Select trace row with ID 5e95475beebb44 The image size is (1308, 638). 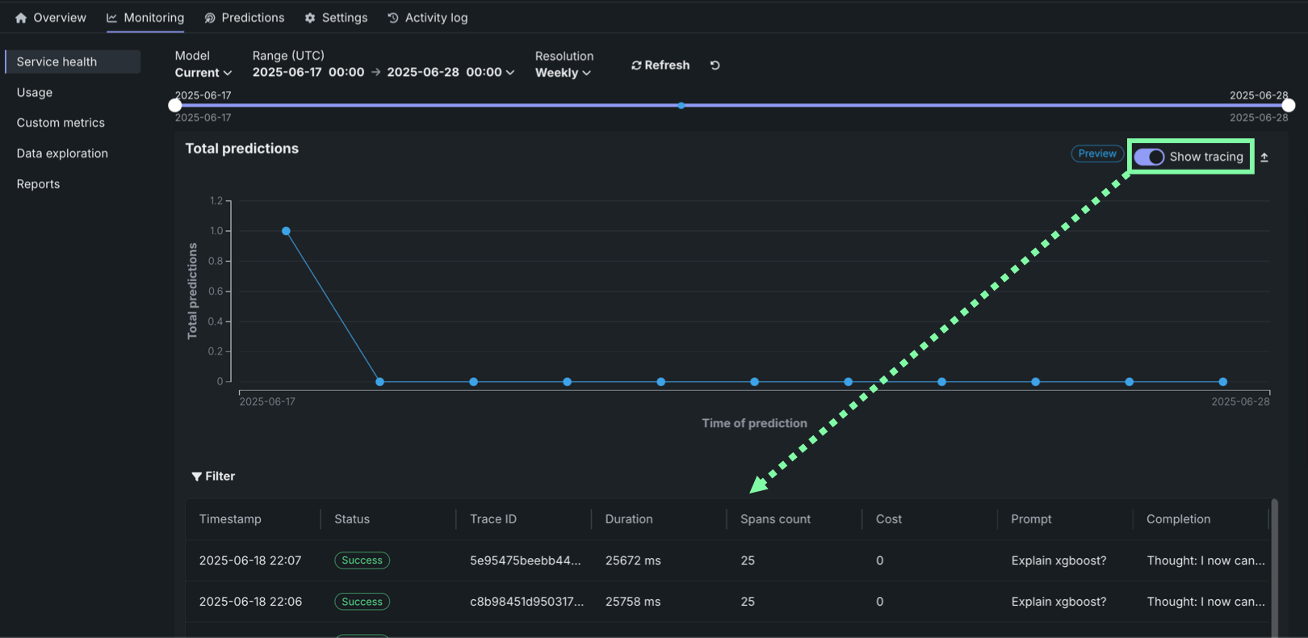click(525, 560)
